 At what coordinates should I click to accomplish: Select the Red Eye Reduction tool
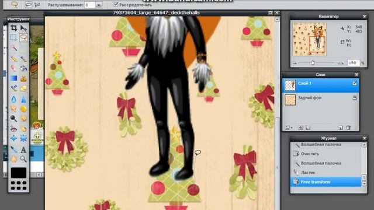pyautogui.click(x=13, y=129)
